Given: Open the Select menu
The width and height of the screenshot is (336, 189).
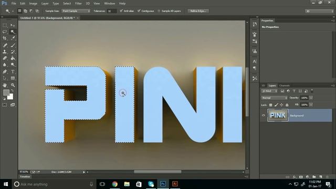Looking at the screenshot, I should click(67, 4).
